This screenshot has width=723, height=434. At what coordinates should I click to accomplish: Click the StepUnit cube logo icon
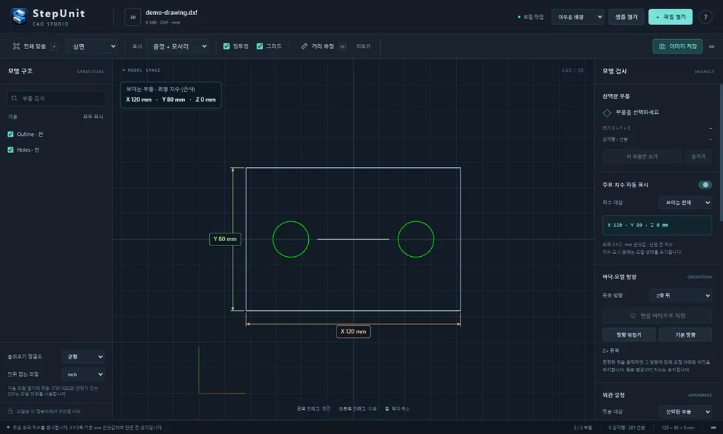[x=19, y=16]
